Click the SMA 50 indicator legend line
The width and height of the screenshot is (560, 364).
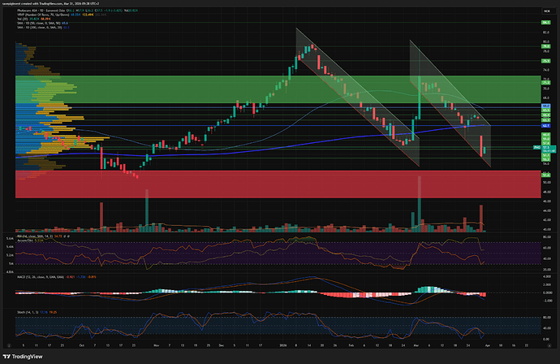pyautogui.click(x=37, y=24)
